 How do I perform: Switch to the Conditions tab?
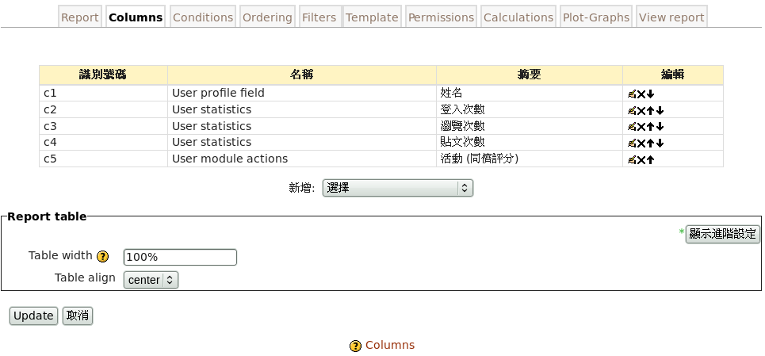click(203, 17)
